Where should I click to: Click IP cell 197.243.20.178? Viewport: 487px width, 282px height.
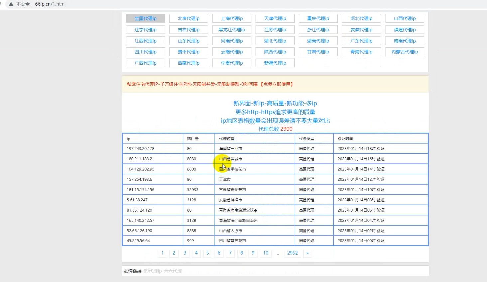point(153,148)
